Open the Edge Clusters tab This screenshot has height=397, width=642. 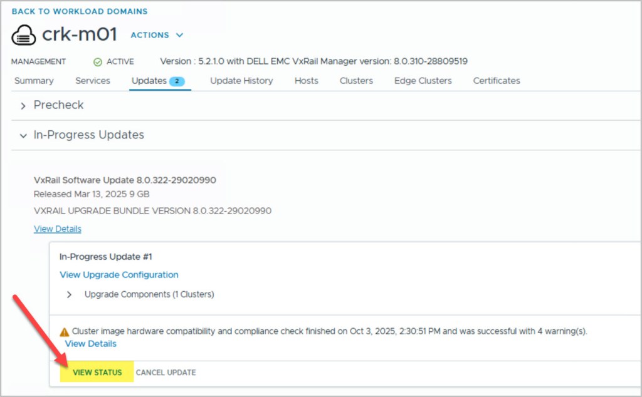tap(423, 81)
